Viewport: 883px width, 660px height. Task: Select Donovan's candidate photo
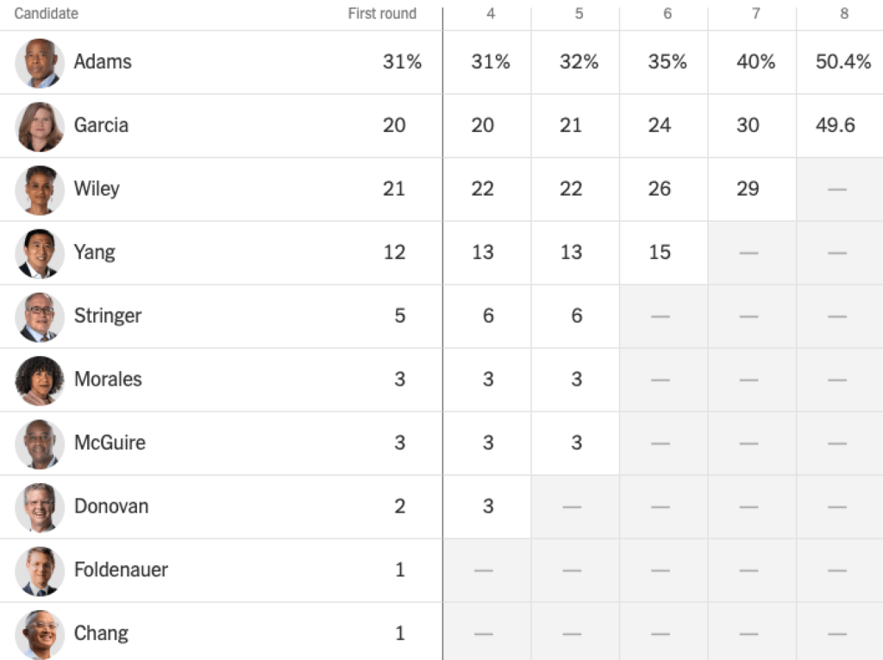point(40,507)
